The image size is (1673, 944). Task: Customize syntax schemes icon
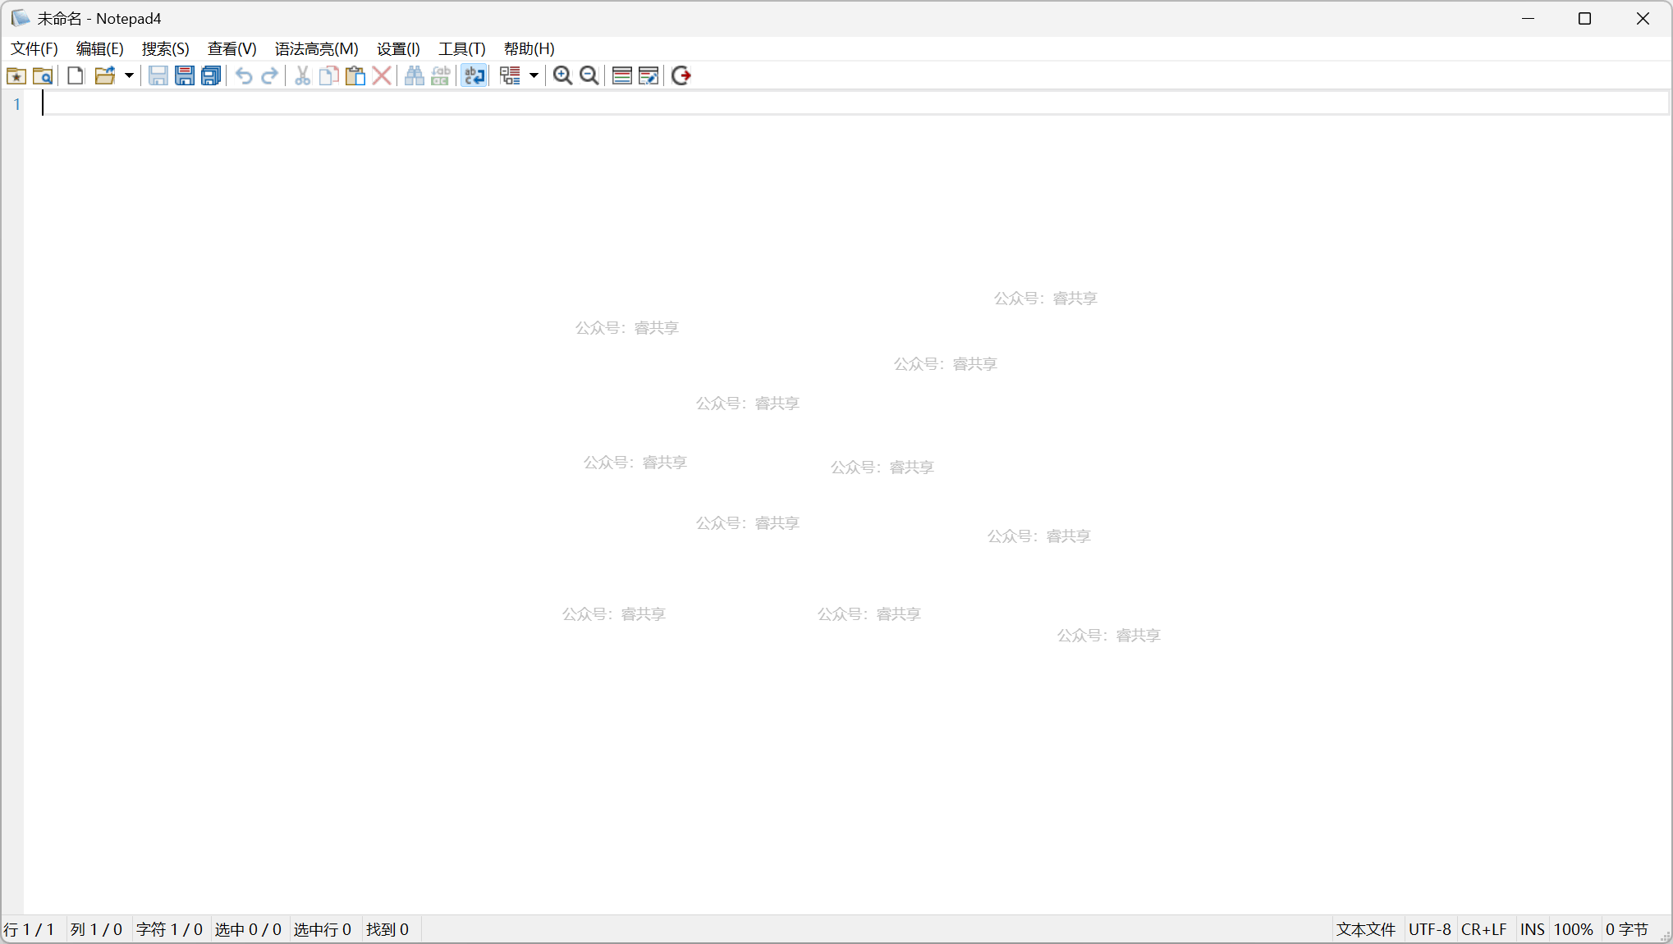pyautogui.click(x=649, y=76)
